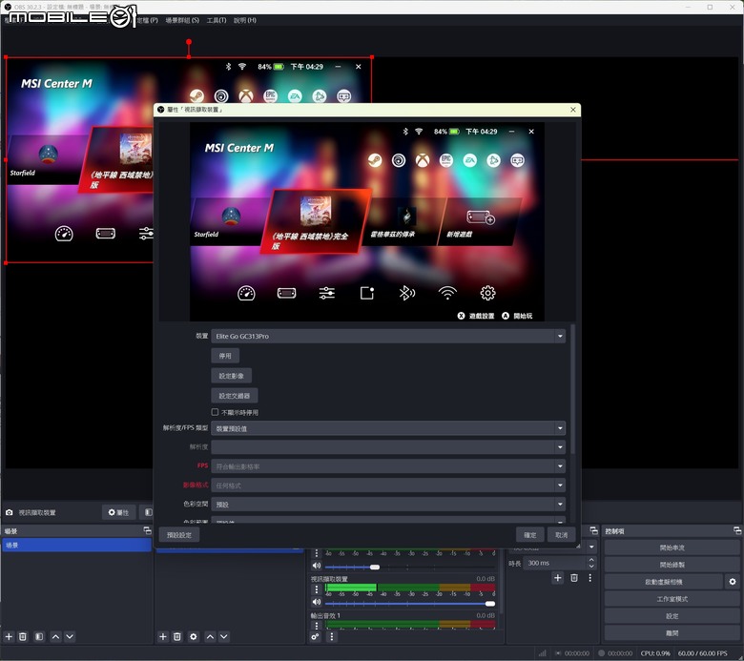The height and width of the screenshot is (661, 744).
Task: Open 工具(T) menu
Action: coord(217,20)
